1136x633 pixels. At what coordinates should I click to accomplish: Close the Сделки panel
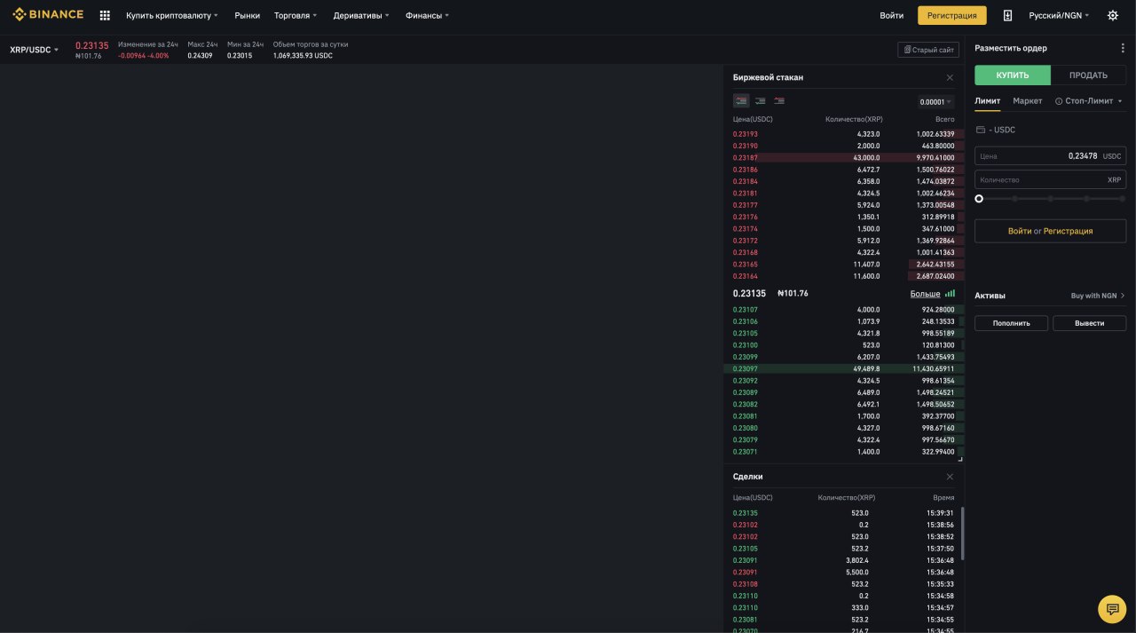click(950, 477)
